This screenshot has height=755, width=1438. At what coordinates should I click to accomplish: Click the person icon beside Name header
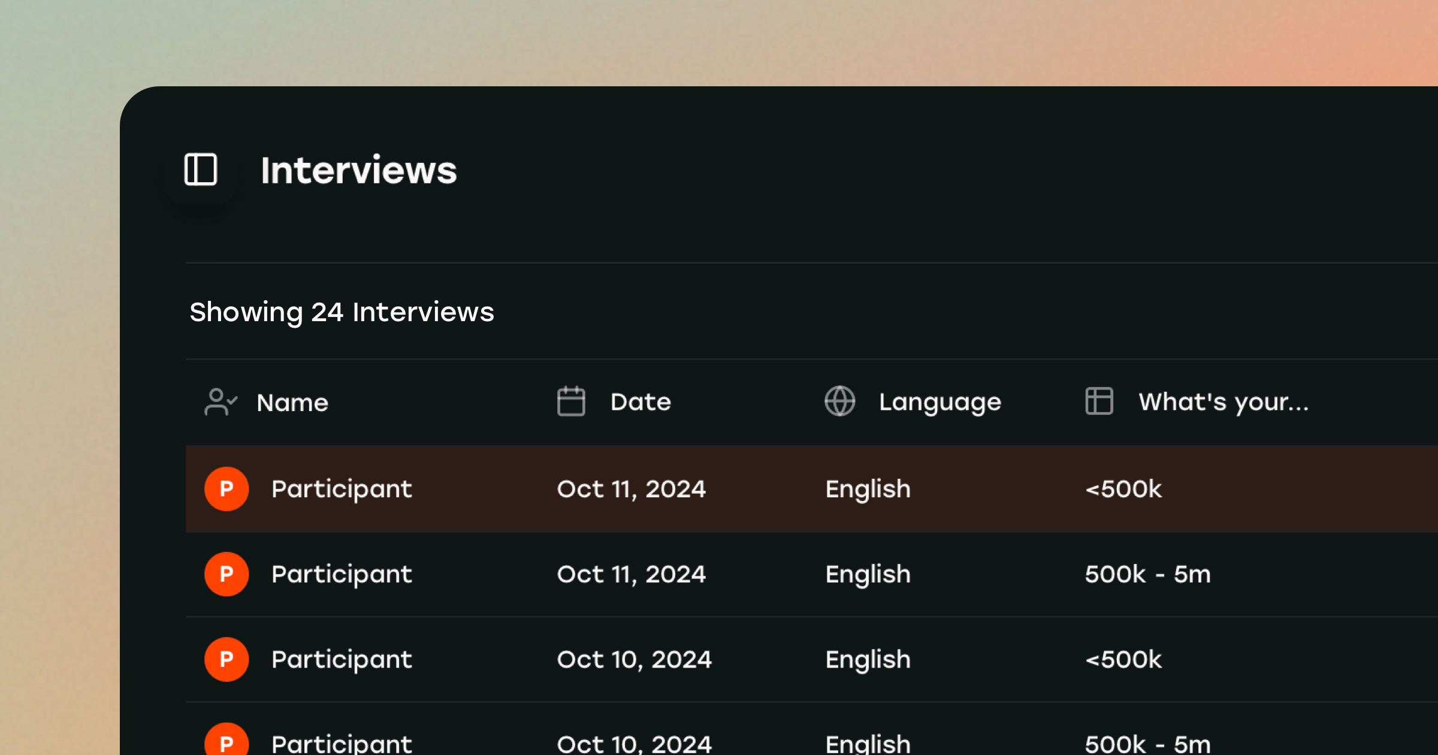click(x=220, y=402)
